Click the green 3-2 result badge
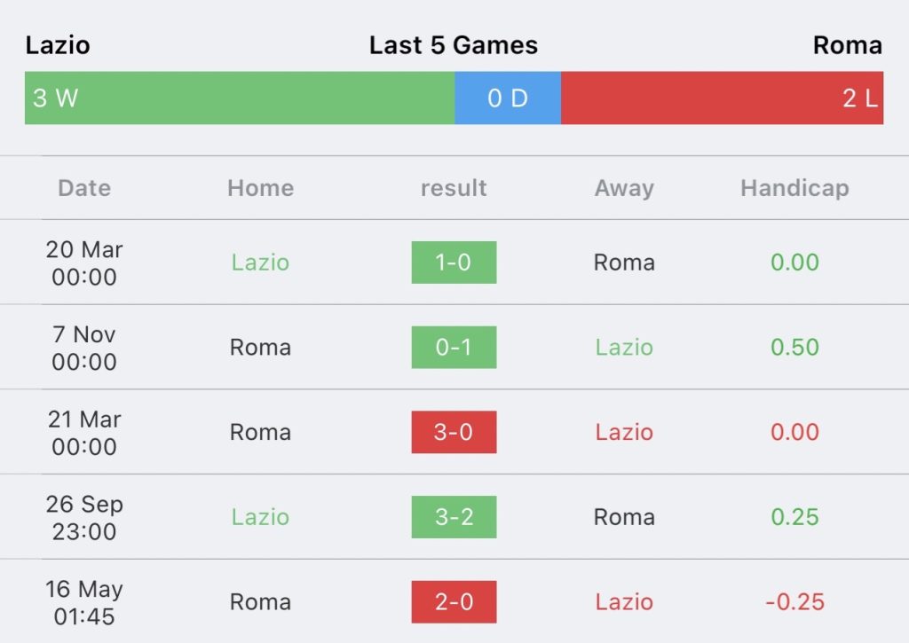 pyautogui.click(x=454, y=517)
